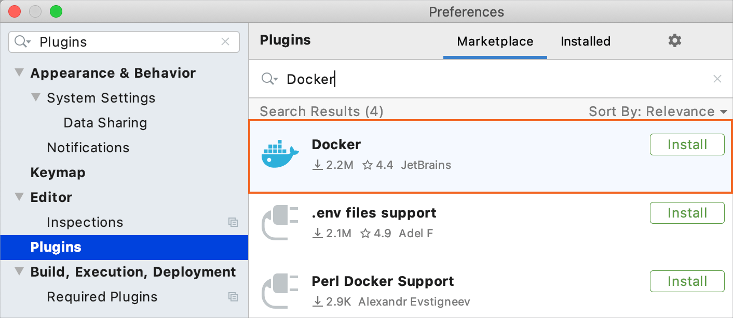The image size is (733, 318).
Task: Click the downloads icon next to 2.9K
Action: pos(318,301)
